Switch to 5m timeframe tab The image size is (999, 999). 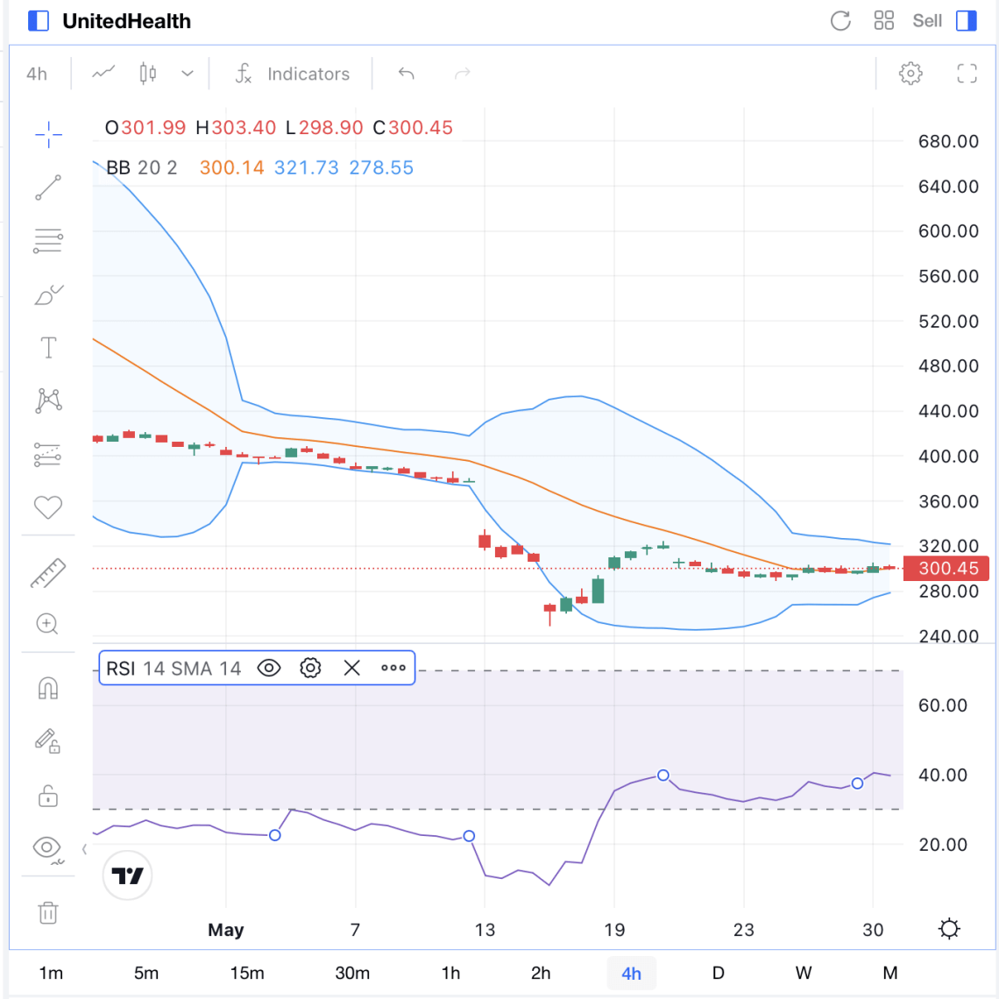pyautogui.click(x=145, y=973)
